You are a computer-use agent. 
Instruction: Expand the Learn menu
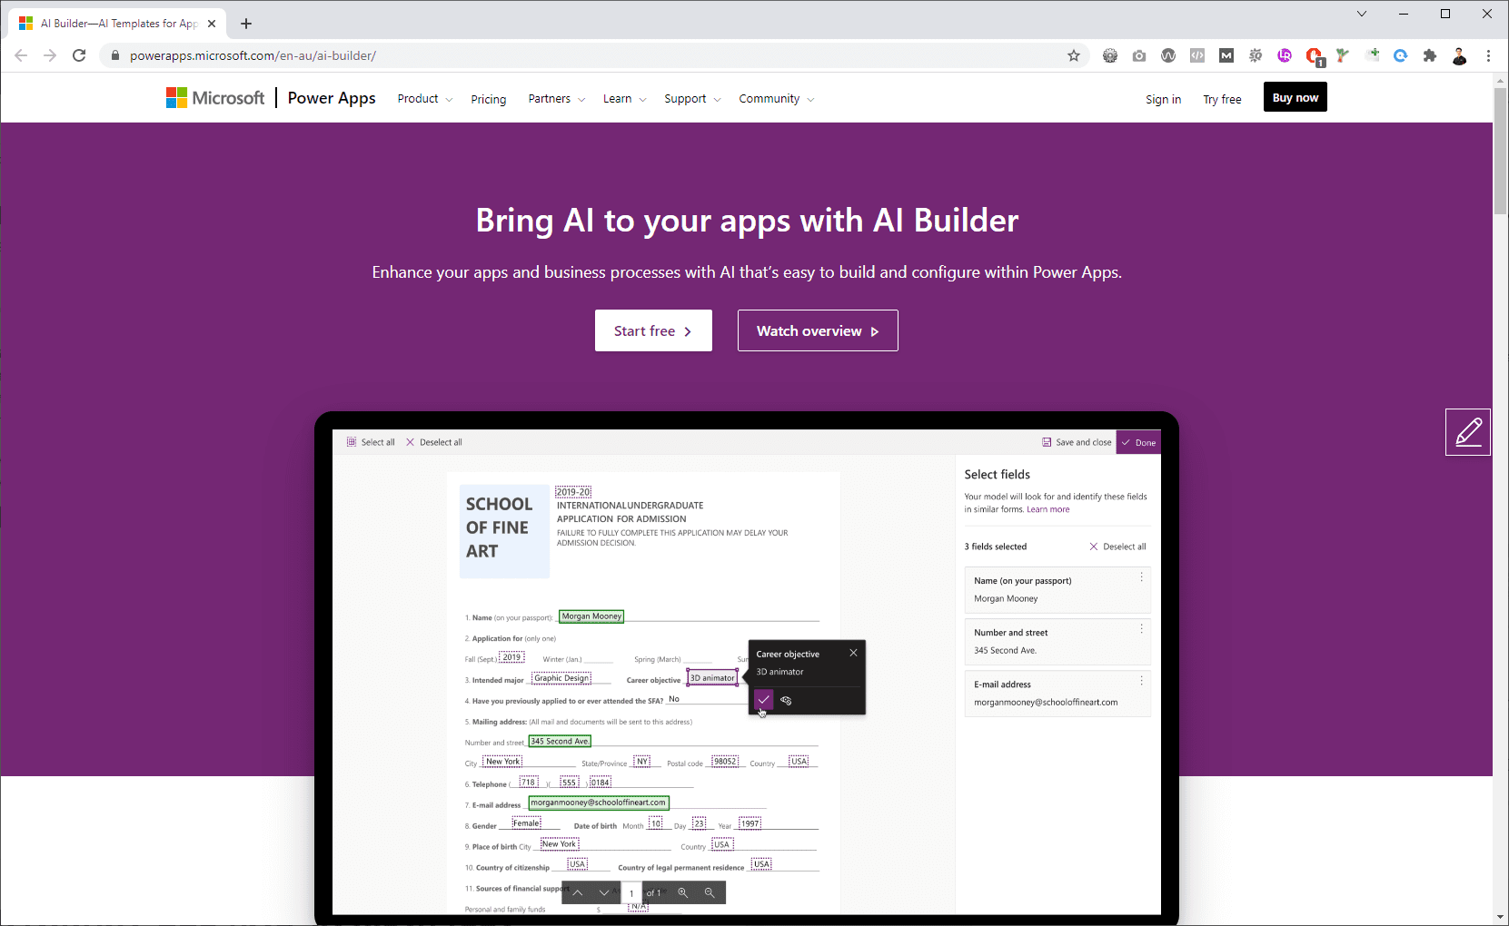(624, 99)
